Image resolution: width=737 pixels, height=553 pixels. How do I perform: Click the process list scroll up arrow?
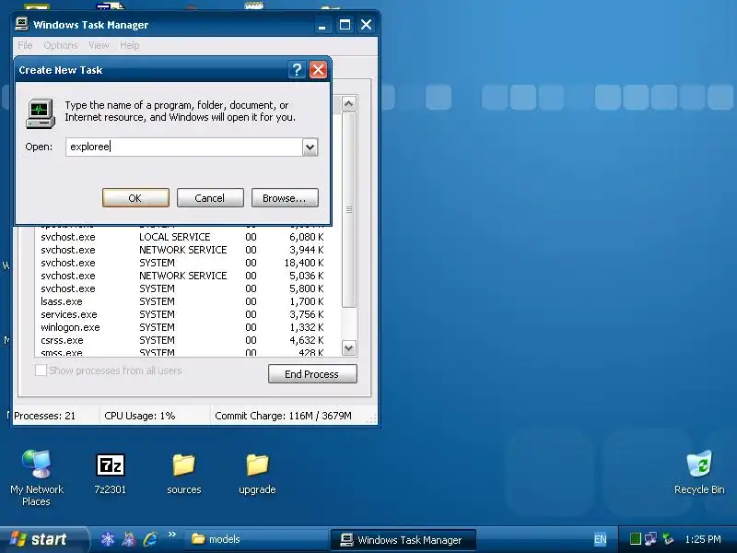point(349,104)
